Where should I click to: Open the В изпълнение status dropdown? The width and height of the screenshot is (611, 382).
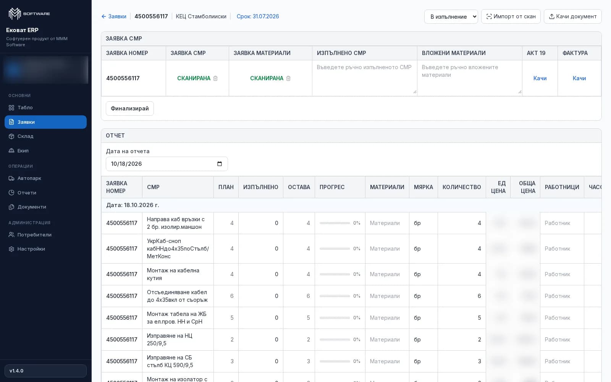click(x=451, y=16)
